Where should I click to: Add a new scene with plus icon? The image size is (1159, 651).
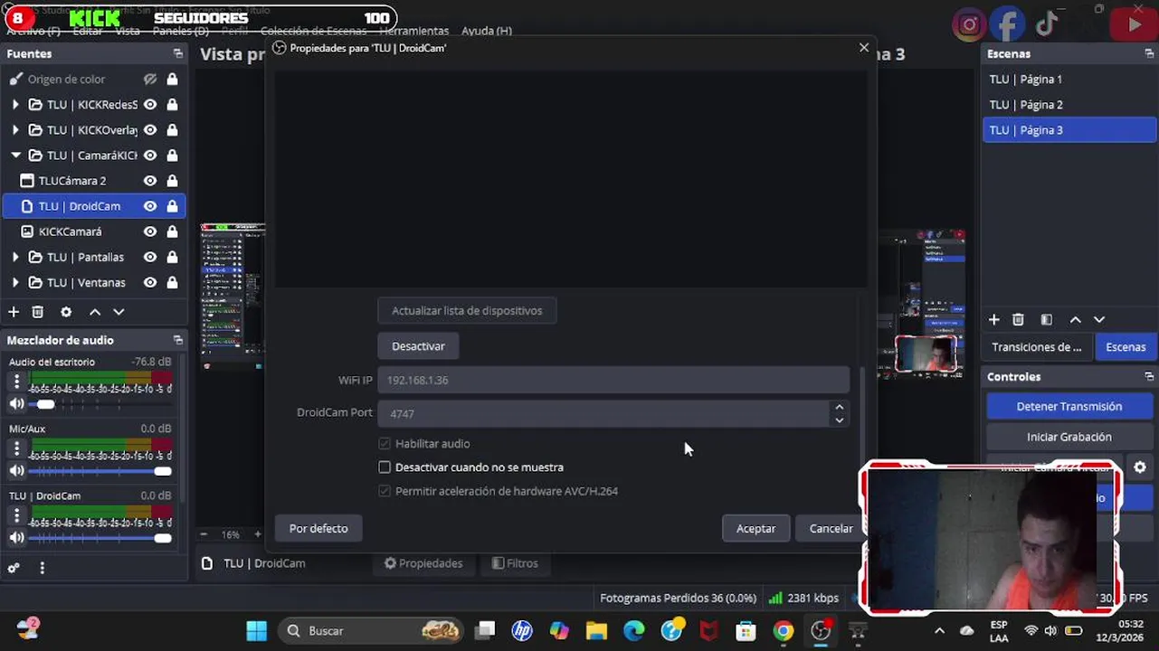(x=994, y=320)
